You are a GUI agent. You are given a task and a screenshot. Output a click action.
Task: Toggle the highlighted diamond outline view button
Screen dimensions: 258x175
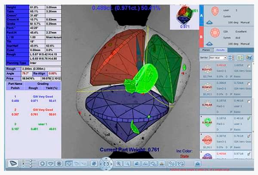(x=69, y=164)
